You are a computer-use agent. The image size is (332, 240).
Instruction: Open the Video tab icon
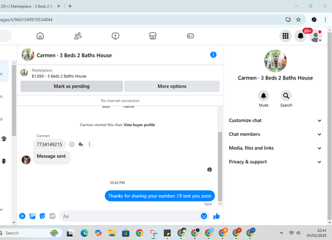[116, 36]
